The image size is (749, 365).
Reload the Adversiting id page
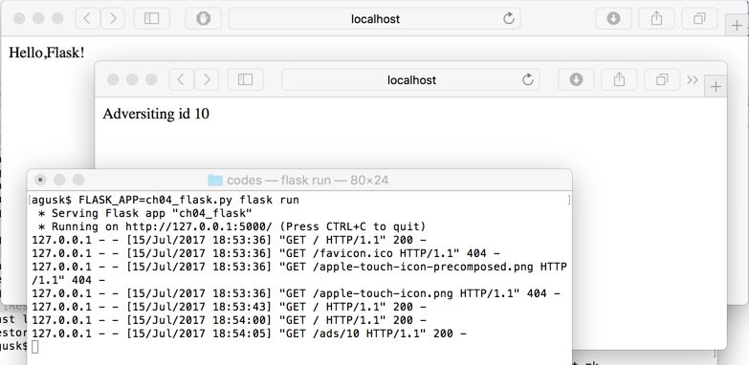pyautogui.click(x=528, y=79)
